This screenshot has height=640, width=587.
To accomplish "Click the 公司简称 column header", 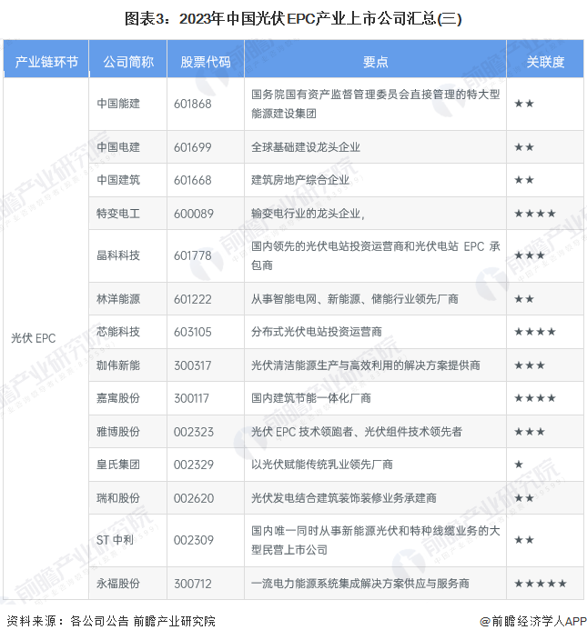I will pyautogui.click(x=127, y=62).
